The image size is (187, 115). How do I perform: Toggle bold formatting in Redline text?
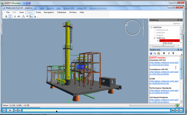pyautogui.click(x=164, y=53)
